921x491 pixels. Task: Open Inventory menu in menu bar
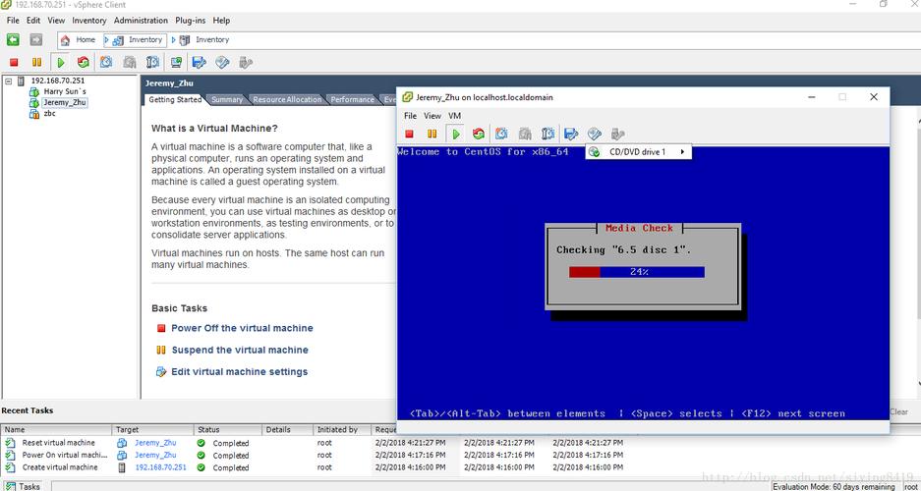89,20
